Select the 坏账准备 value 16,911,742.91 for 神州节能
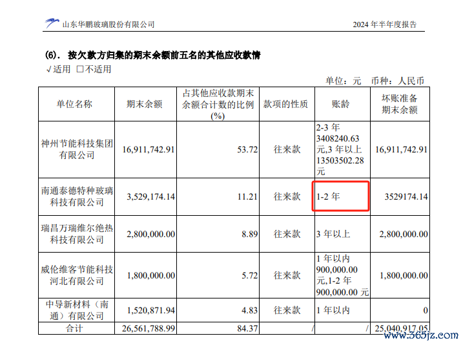This screenshot has width=463, height=345. (401, 149)
